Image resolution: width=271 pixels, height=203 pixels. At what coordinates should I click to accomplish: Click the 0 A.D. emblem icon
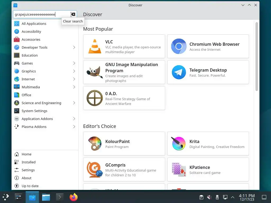pos(94,98)
